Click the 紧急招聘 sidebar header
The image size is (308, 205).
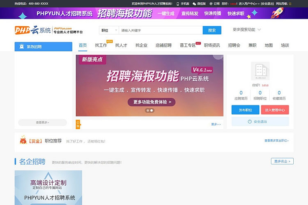pos(43,46)
